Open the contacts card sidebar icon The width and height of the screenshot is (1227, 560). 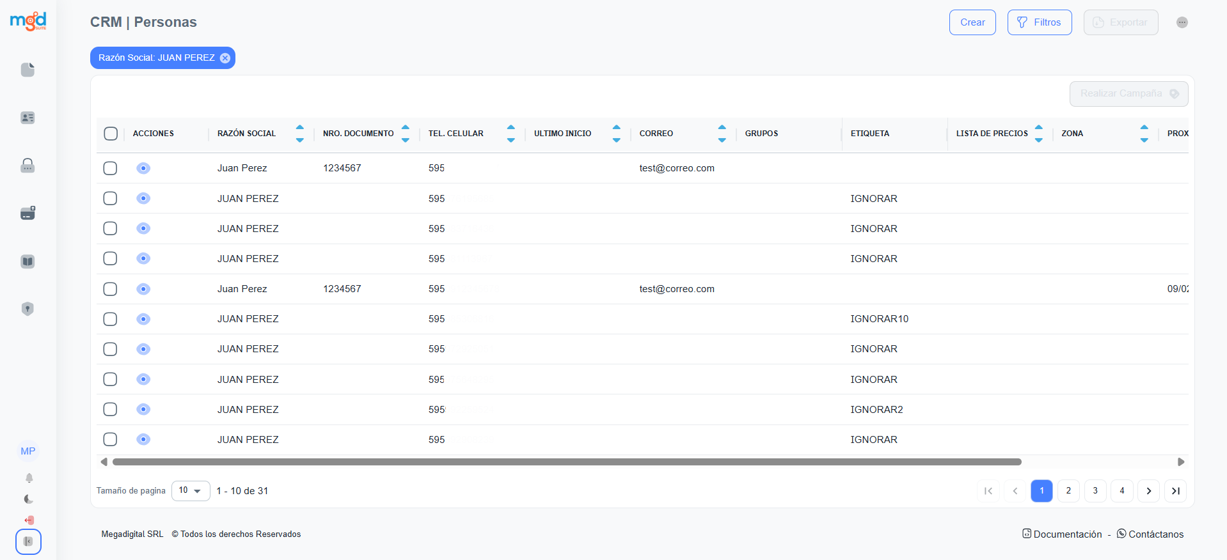[28, 118]
